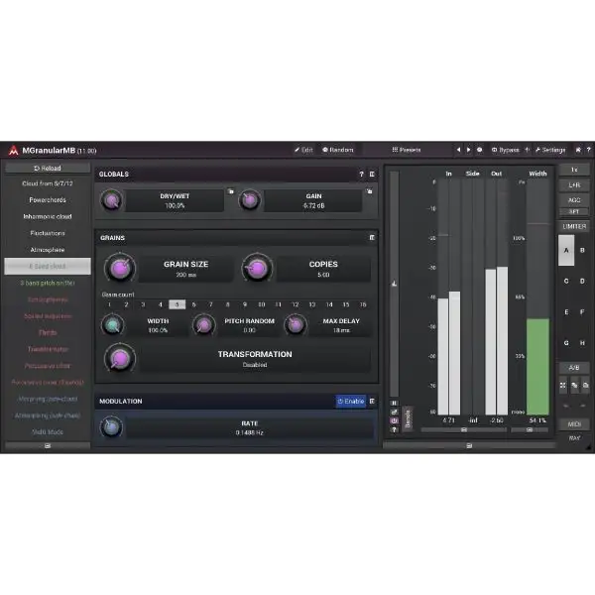This screenshot has width=595, height=595.
Task: Select Powerchords preset
Action: [x=48, y=200]
